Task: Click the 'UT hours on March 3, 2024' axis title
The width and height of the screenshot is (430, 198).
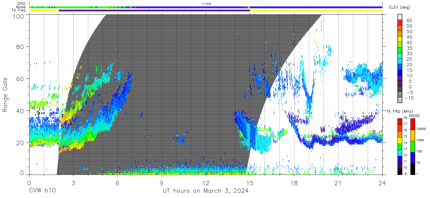Action: [x=206, y=191]
